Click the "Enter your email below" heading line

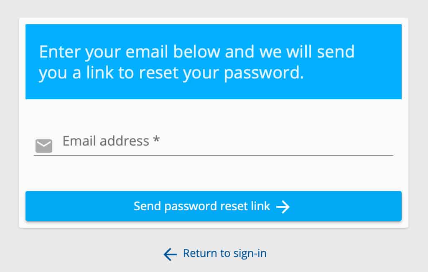click(x=196, y=52)
